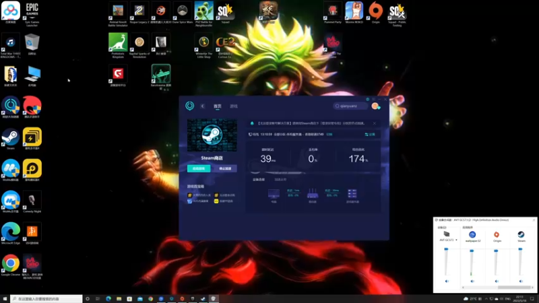539x303 pixels.
Task: Click the bell notification icon in the accelerator
Action: (252, 123)
